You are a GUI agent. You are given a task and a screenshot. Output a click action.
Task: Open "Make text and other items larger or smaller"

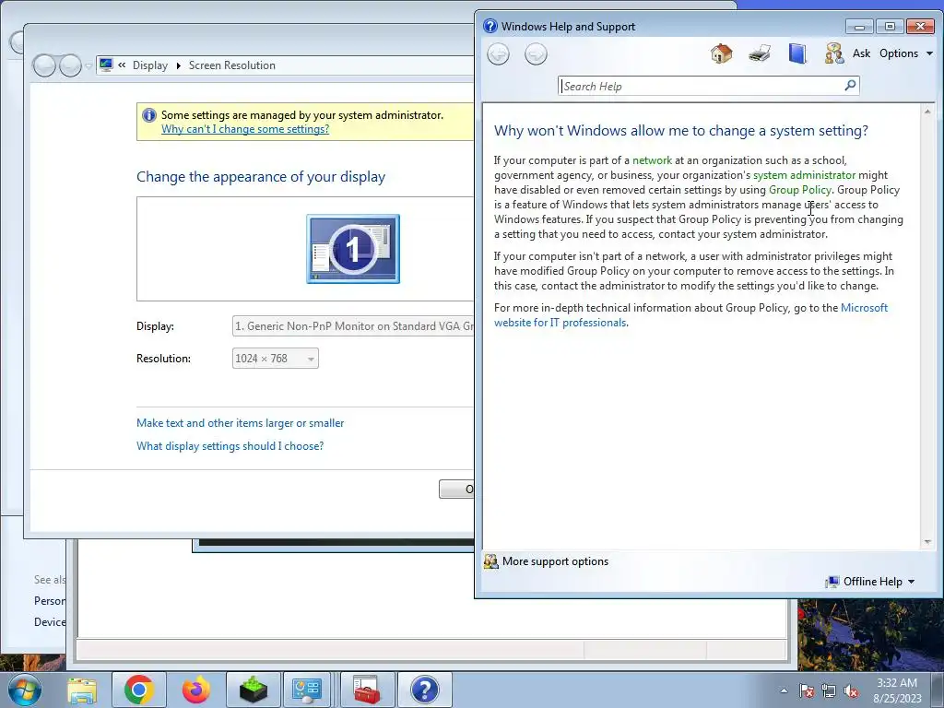click(x=241, y=423)
